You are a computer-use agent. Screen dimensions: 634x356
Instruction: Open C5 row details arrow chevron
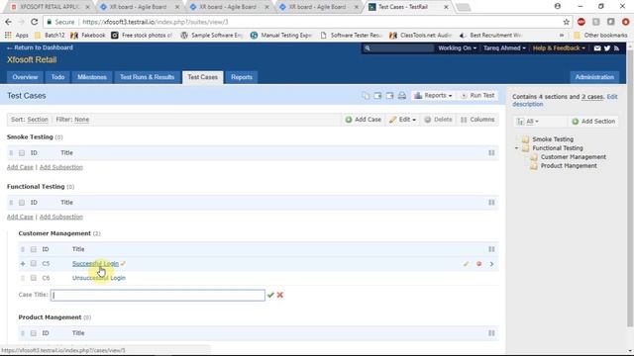(491, 264)
